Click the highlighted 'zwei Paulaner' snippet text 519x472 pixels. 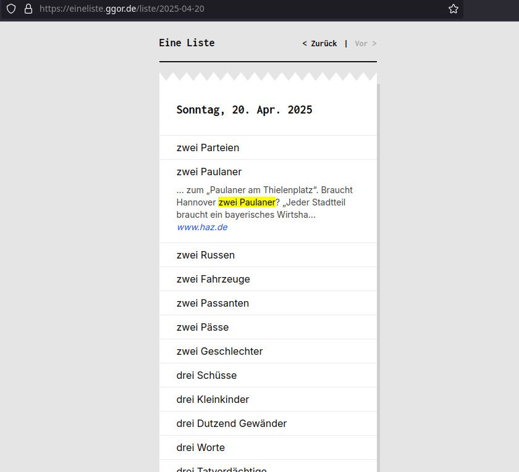tap(247, 202)
